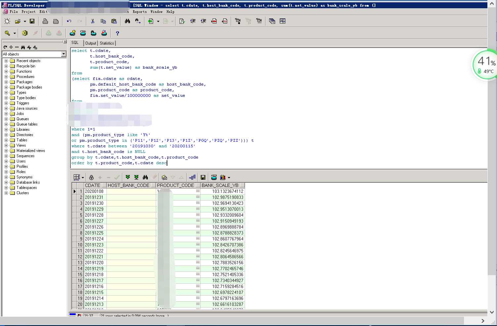Click inside the SQL editor after desc
The width and height of the screenshot is (497, 326).
167,163
